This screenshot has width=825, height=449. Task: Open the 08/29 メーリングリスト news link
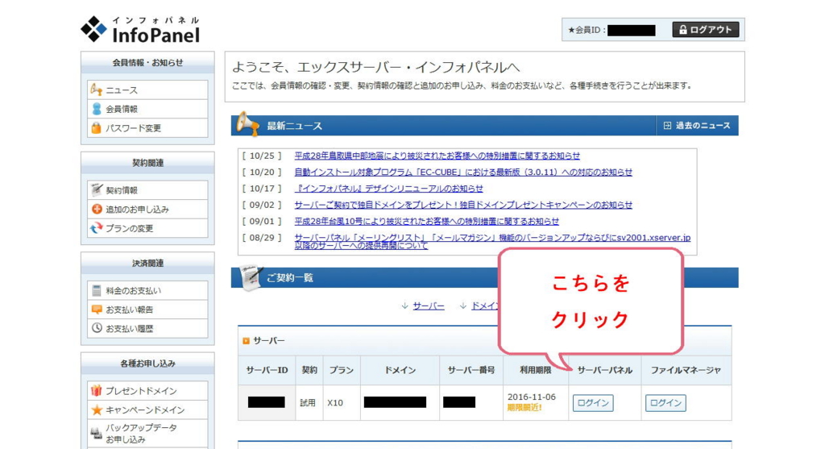coord(492,242)
